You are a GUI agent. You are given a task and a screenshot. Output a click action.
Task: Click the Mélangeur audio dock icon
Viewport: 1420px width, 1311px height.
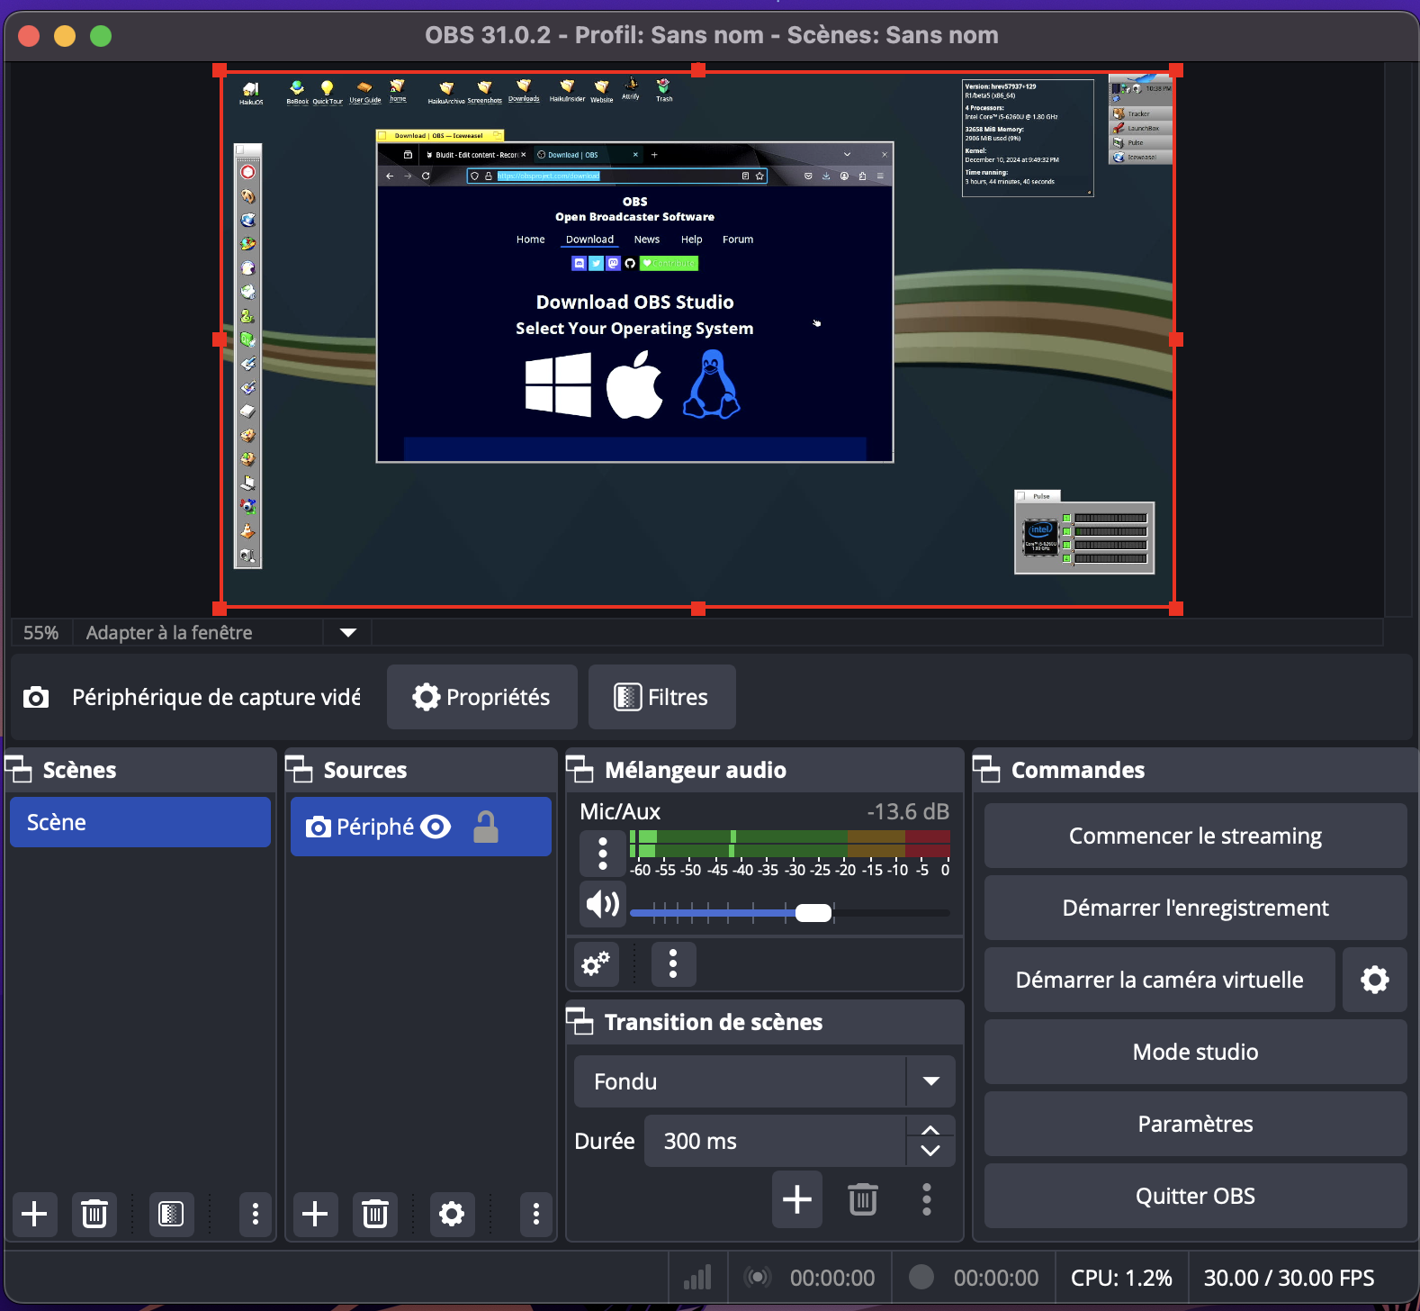(x=580, y=770)
